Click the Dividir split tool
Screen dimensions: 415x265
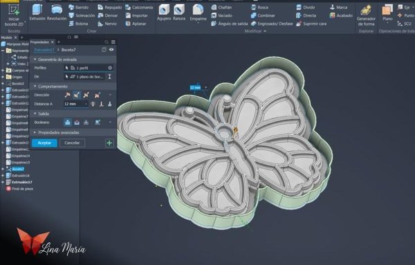click(x=306, y=8)
